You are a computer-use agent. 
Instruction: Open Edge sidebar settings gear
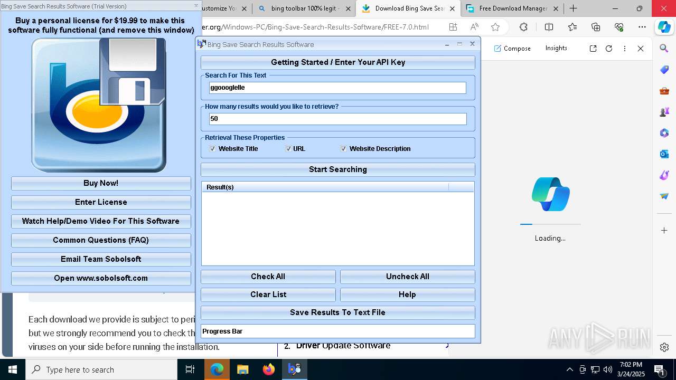(x=664, y=347)
